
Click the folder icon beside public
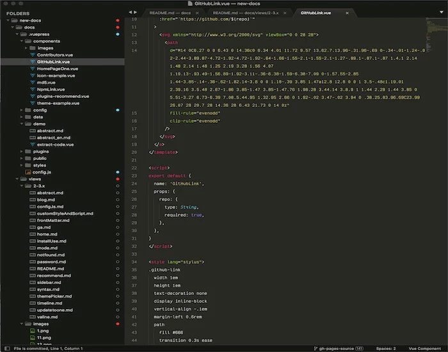pos(28,158)
